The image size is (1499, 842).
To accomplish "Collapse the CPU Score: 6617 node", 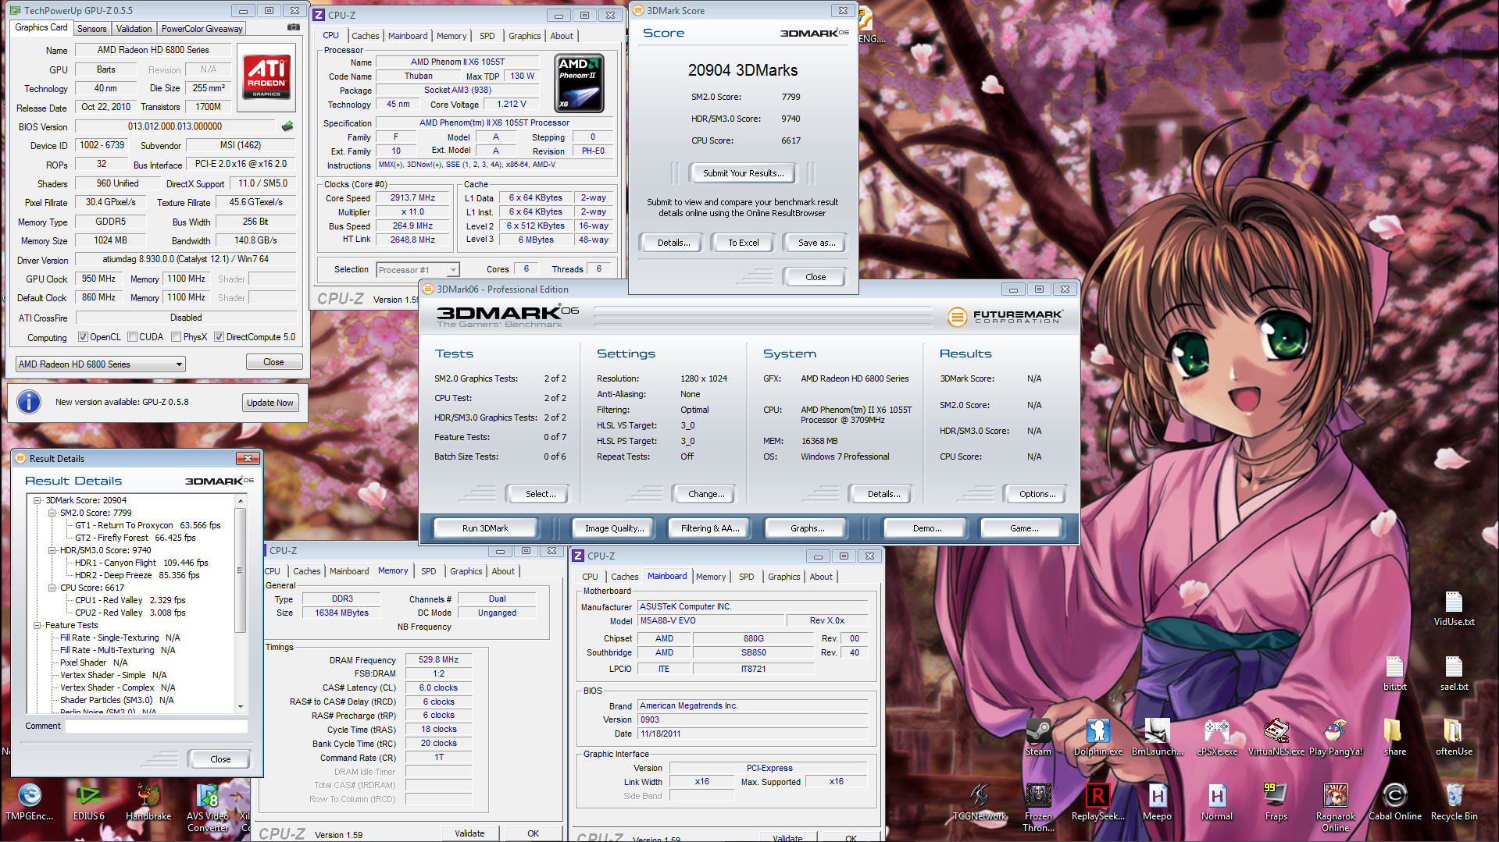I will (x=52, y=588).
